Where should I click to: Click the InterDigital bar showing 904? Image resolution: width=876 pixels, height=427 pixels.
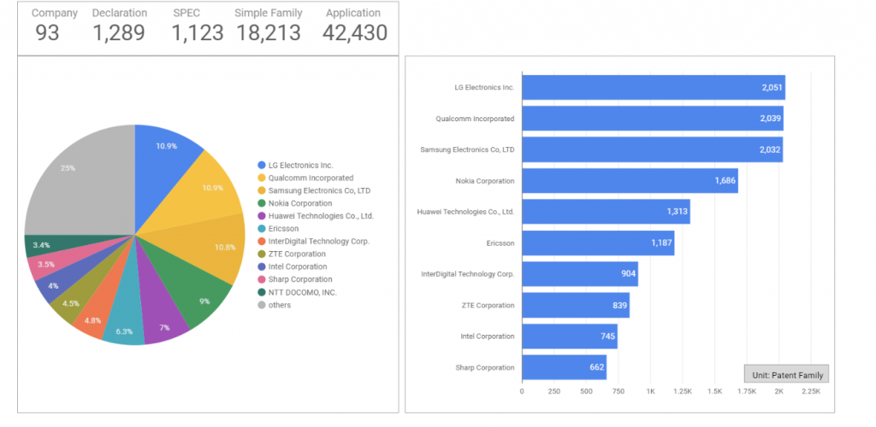tap(580, 274)
